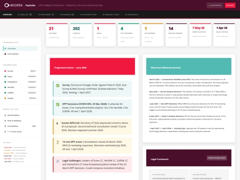Viewport: 240px width, 180px height.
Task: Open Sussex in confirmed areas list
Action: click(x=20, y=98)
